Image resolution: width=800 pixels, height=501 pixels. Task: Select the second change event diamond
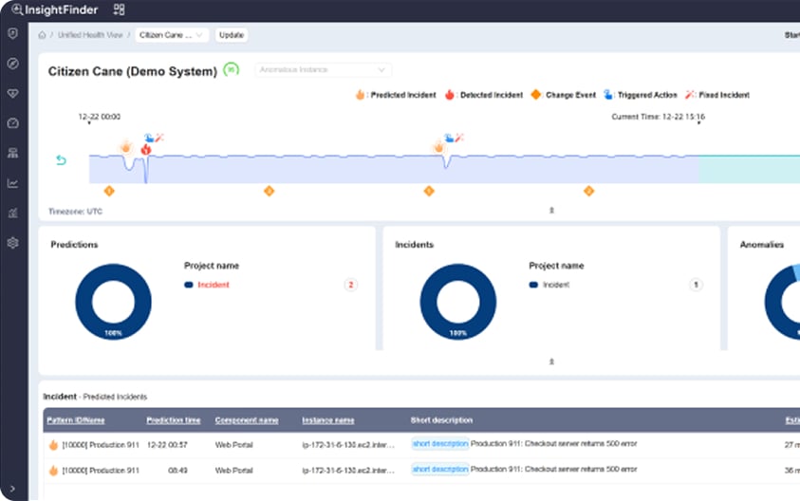[270, 191]
